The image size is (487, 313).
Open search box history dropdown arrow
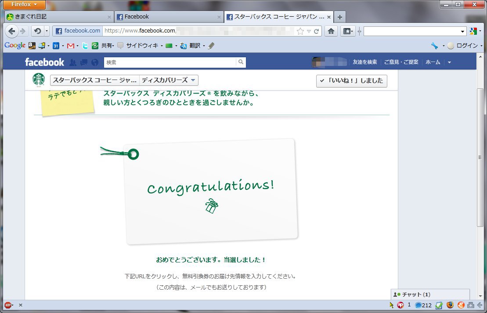tap(462, 31)
